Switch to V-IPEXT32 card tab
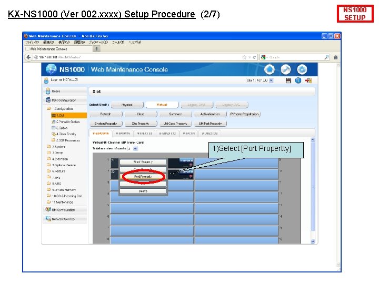The height and width of the screenshot is (284, 379). point(145,133)
